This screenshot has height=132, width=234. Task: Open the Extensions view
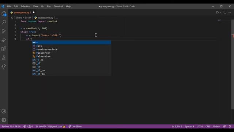coord(4,49)
